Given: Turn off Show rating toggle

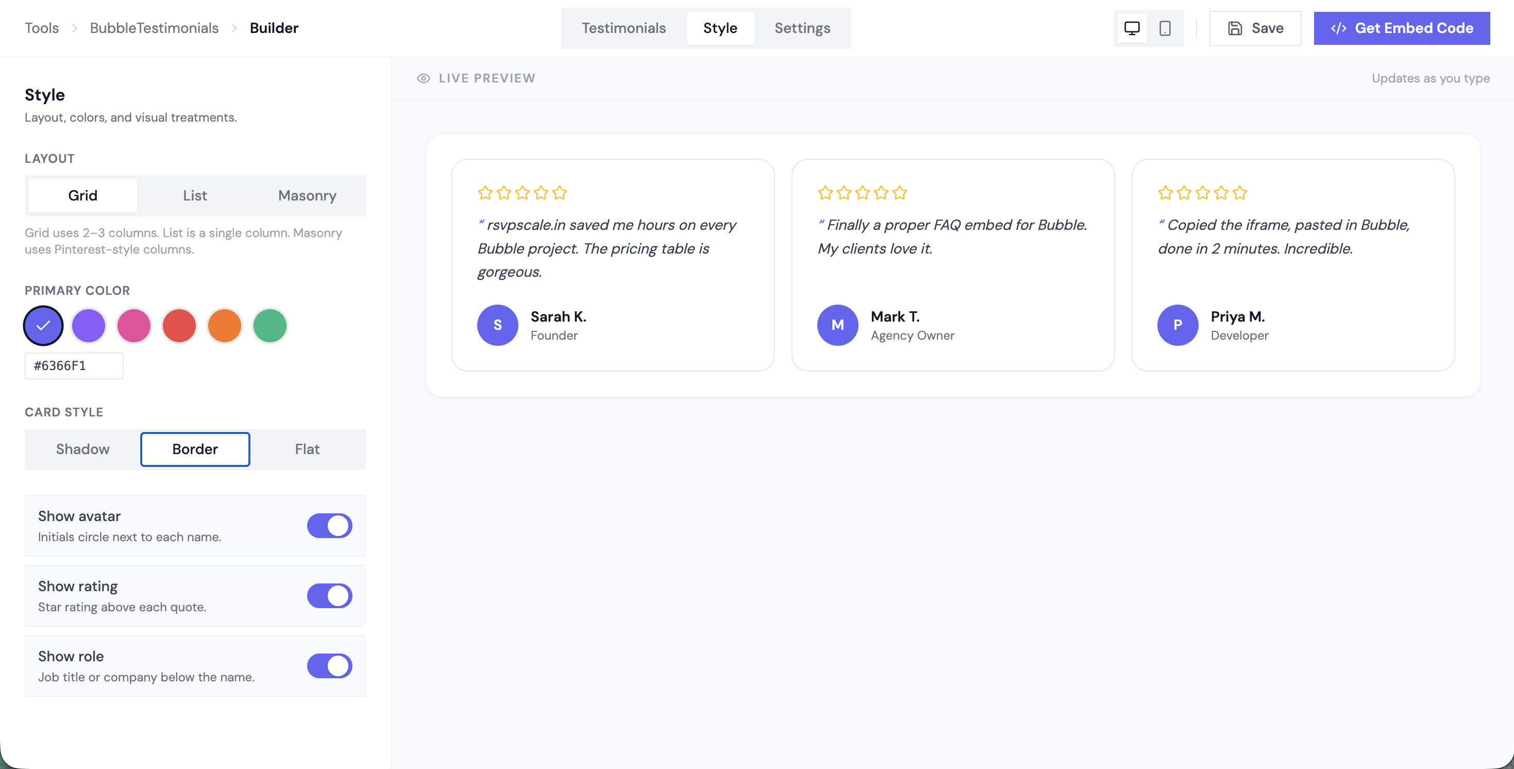Looking at the screenshot, I should 329,596.
